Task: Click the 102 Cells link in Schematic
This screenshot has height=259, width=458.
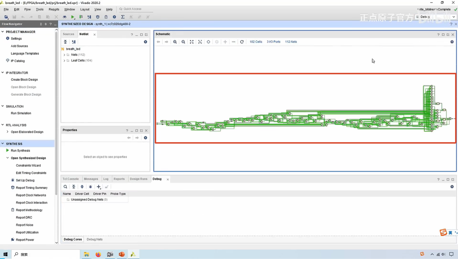Action: point(256,42)
